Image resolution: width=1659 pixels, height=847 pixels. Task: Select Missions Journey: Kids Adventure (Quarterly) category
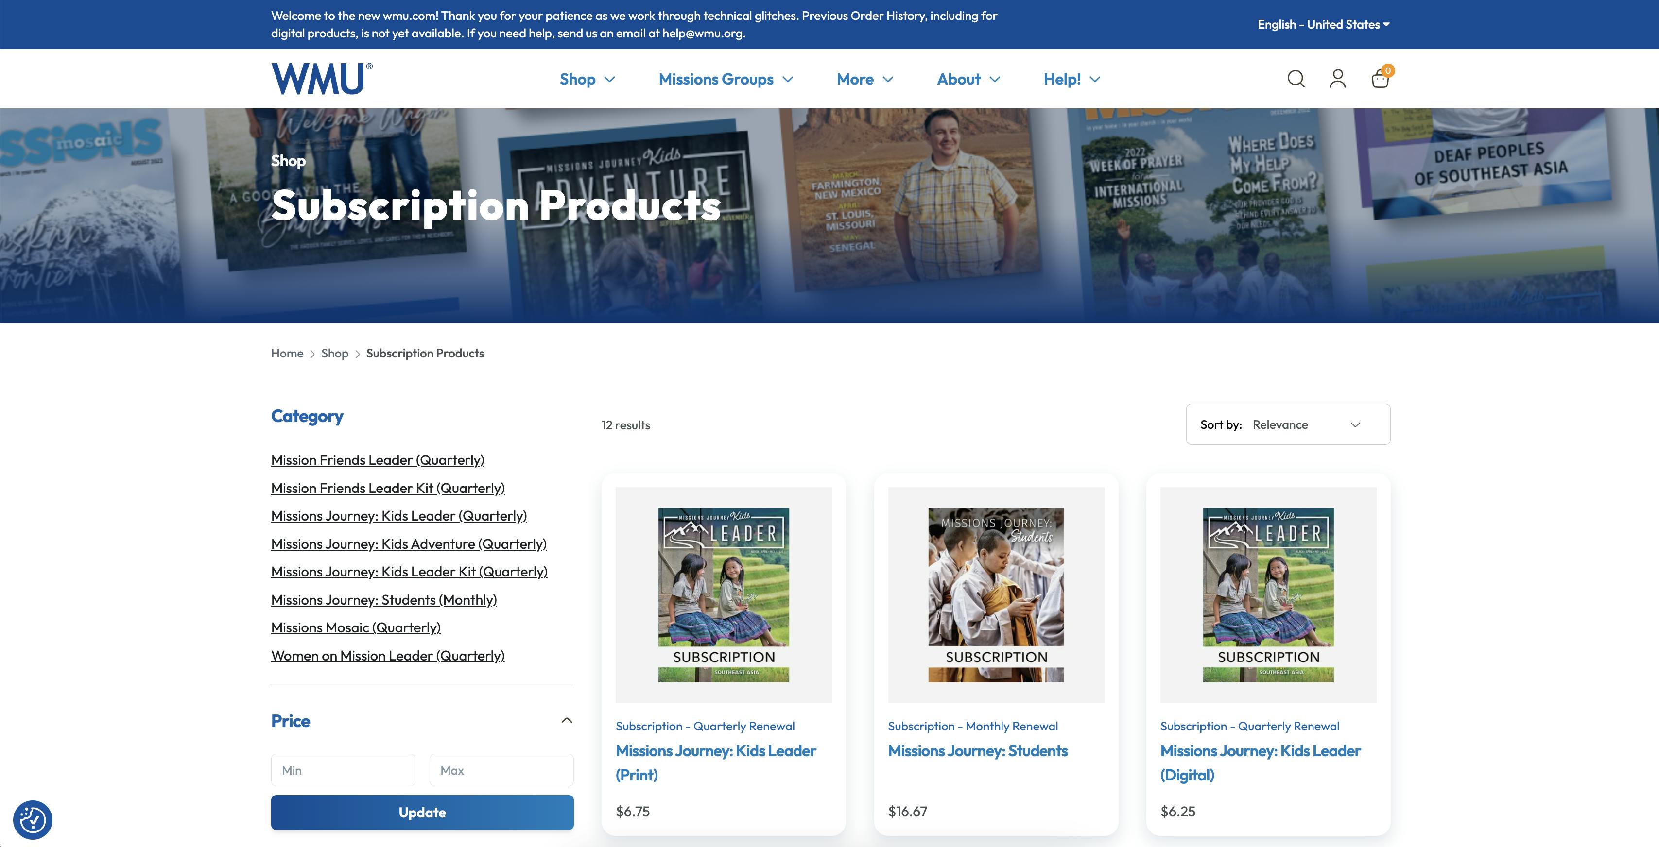point(409,544)
